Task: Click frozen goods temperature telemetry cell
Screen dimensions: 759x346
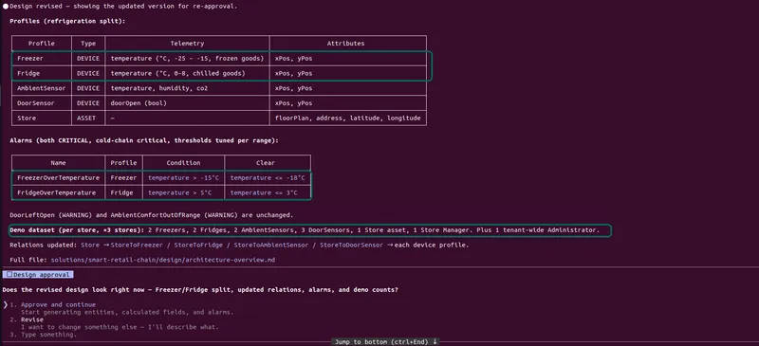Action: pyautogui.click(x=187, y=59)
